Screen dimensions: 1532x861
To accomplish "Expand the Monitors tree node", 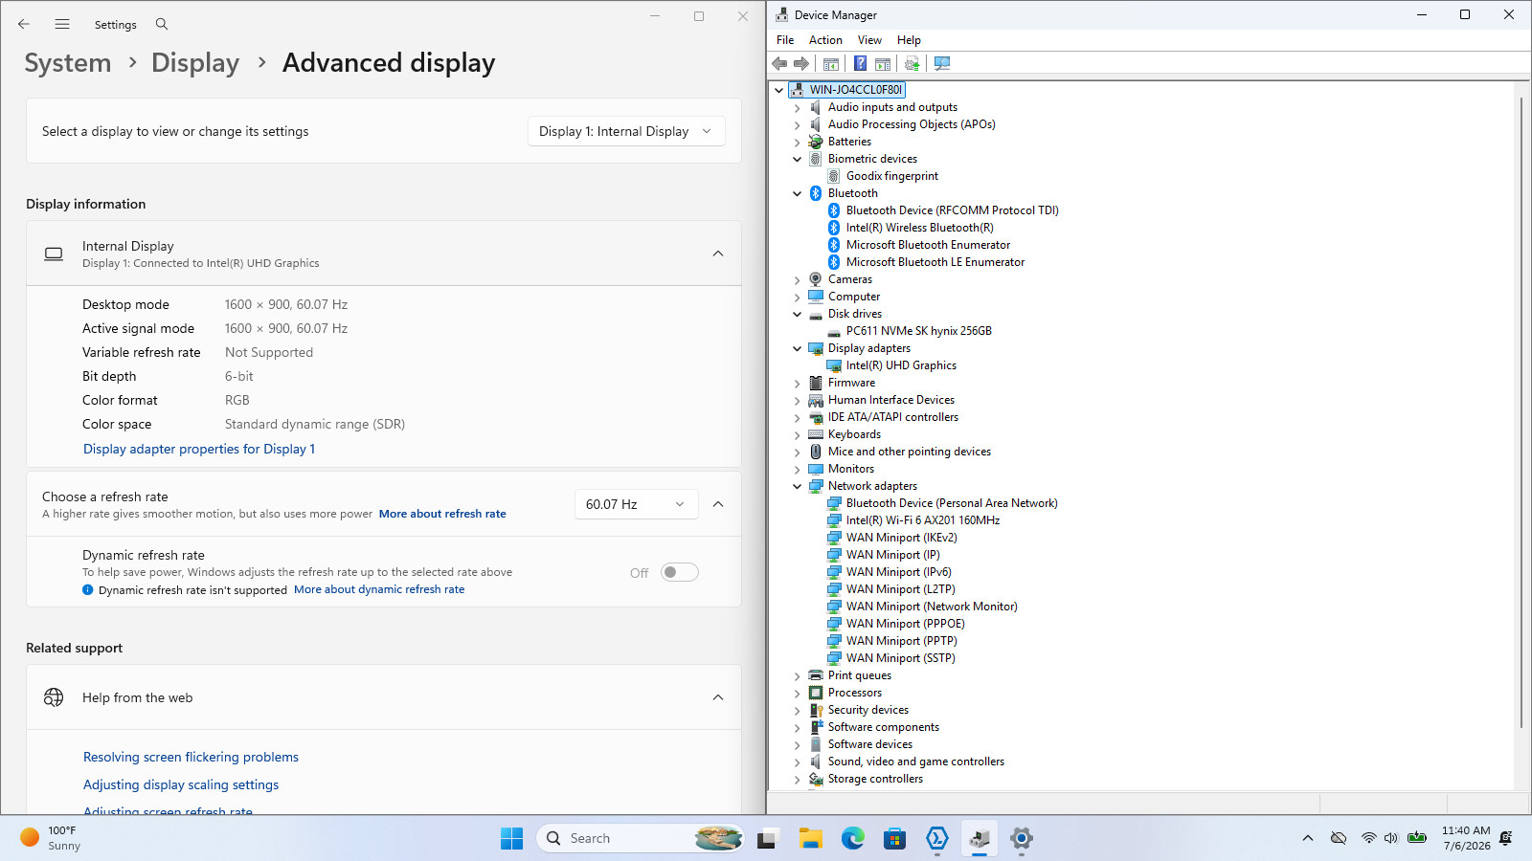I will point(797,470).
